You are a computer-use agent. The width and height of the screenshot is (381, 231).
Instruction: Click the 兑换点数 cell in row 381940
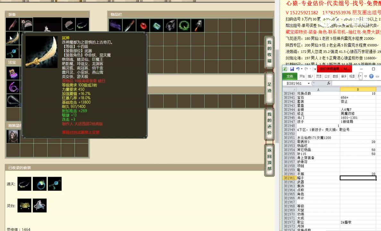(318, 93)
